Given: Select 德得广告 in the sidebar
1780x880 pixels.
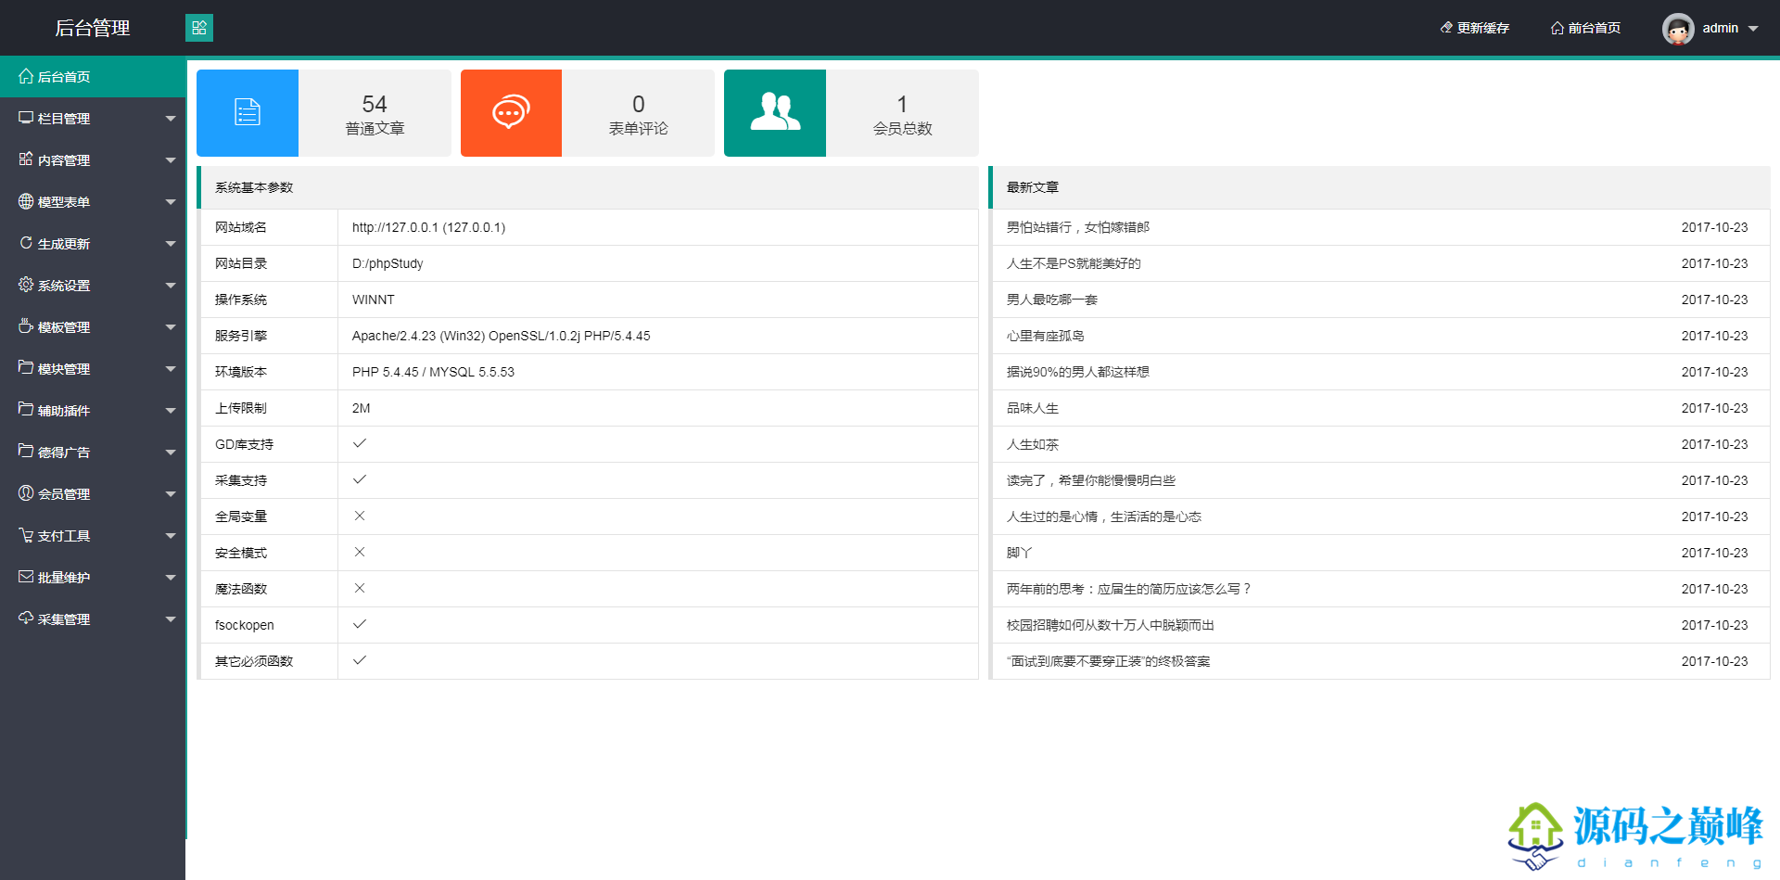Looking at the screenshot, I should pyautogui.click(x=93, y=453).
